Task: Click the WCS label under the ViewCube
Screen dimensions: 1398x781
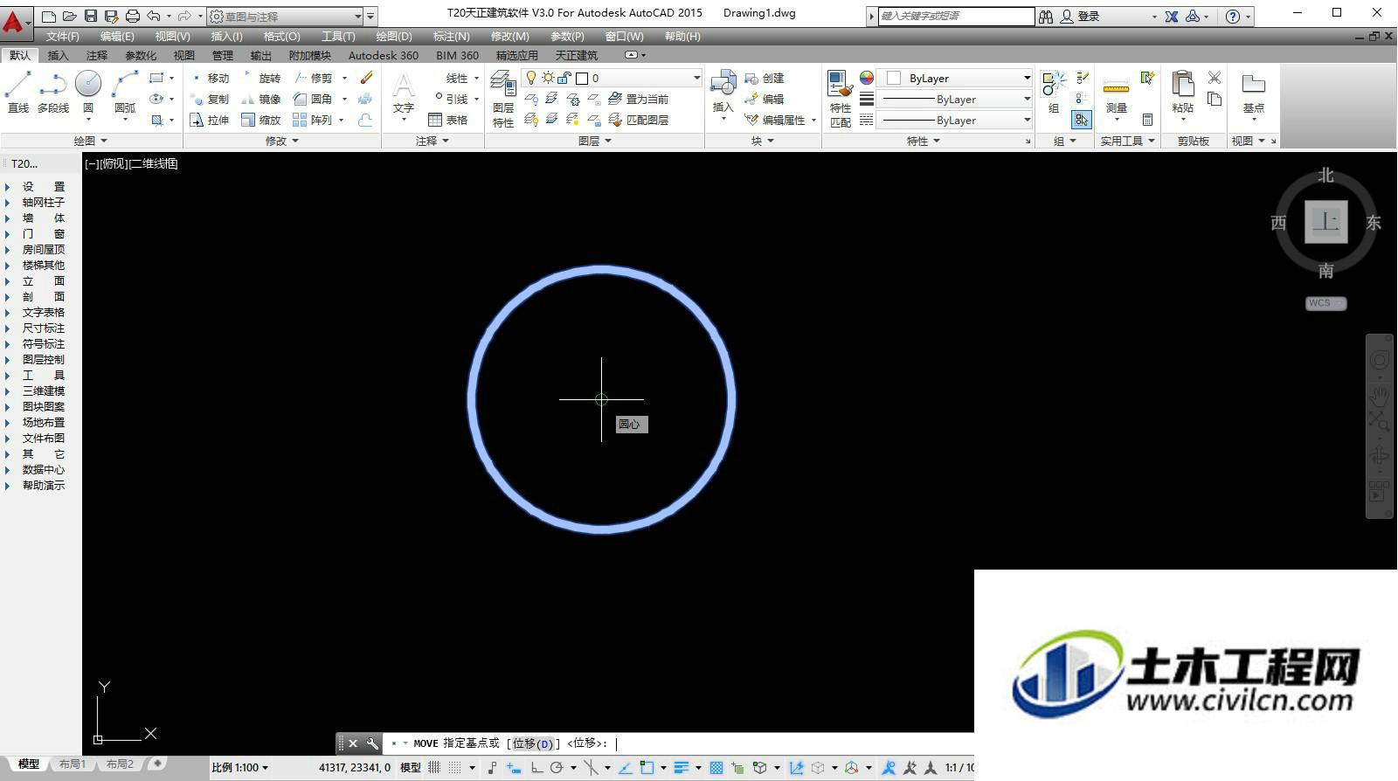Action: pyautogui.click(x=1325, y=303)
